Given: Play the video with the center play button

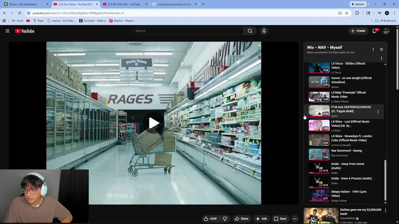Looking at the screenshot, I should coord(154,123).
